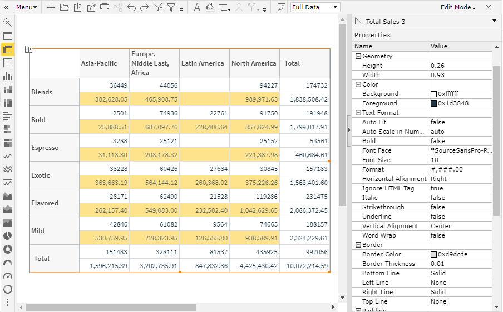Screen dimensions: 503x312
Task: Open more chart types ellipsis
Action: click(x=8, y=303)
